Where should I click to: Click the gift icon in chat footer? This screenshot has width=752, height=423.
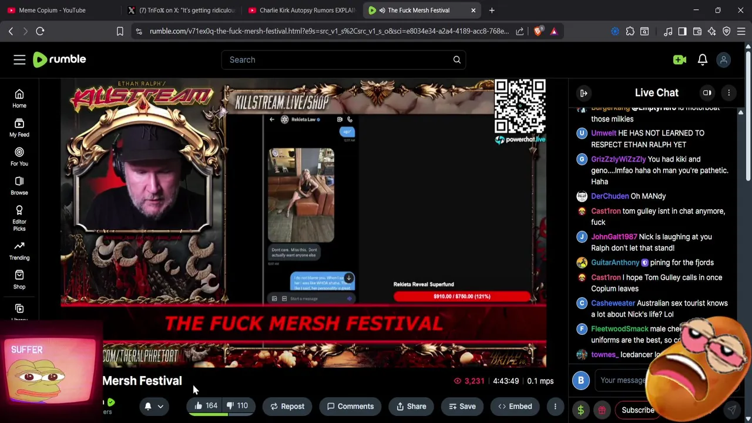tap(602, 410)
